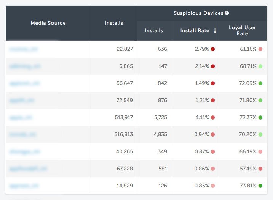The width and height of the screenshot is (273, 200).
Task: Click the pink dot next to 66.19%
Action: pos(260,151)
